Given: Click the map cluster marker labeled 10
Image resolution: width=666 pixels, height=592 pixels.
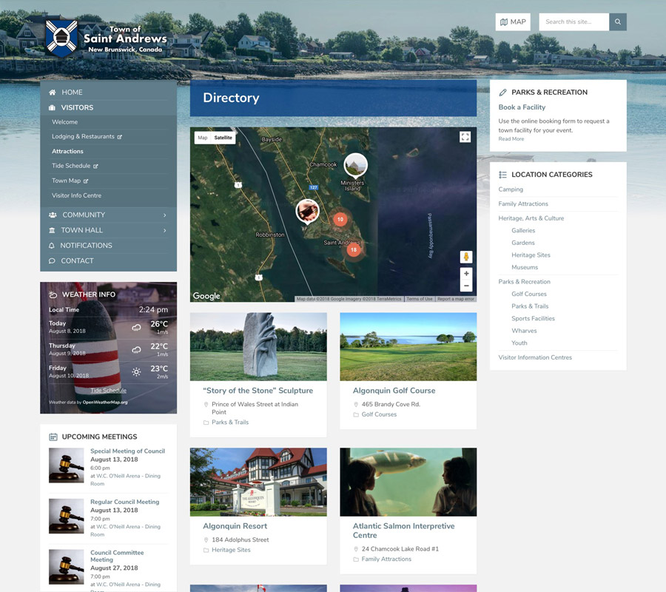Looking at the screenshot, I should click(x=340, y=219).
